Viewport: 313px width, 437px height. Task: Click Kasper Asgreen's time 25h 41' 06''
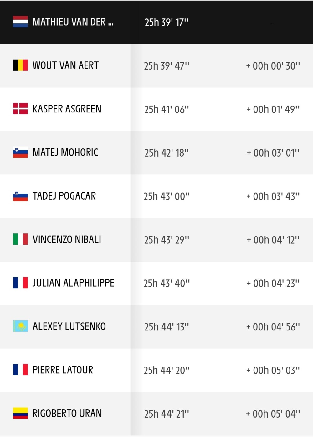[167, 109]
